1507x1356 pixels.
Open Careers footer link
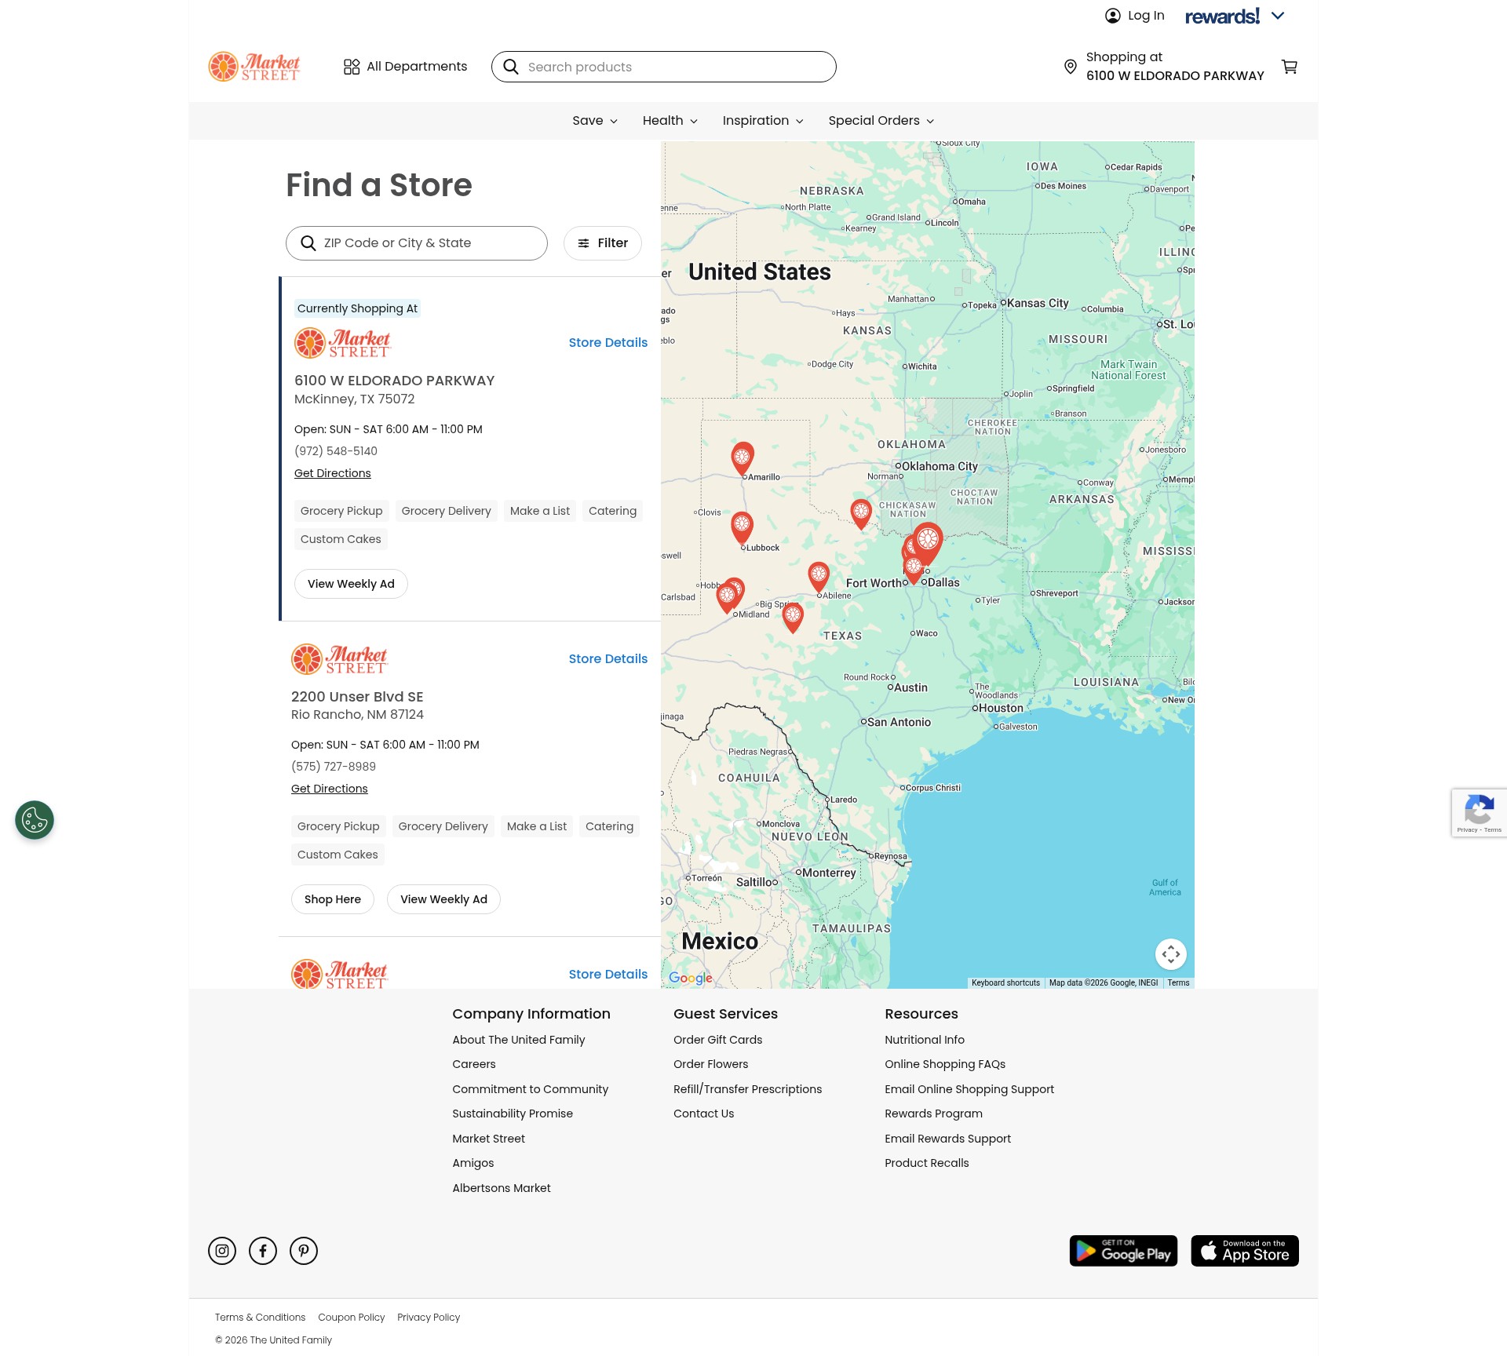tap(474, 1064)
